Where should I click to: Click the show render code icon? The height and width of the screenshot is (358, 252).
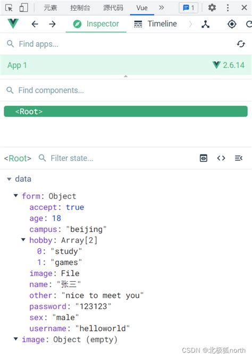tap(221, 158)
